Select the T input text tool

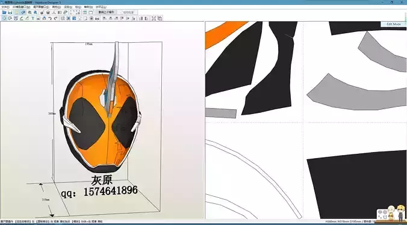pos(33,18)
